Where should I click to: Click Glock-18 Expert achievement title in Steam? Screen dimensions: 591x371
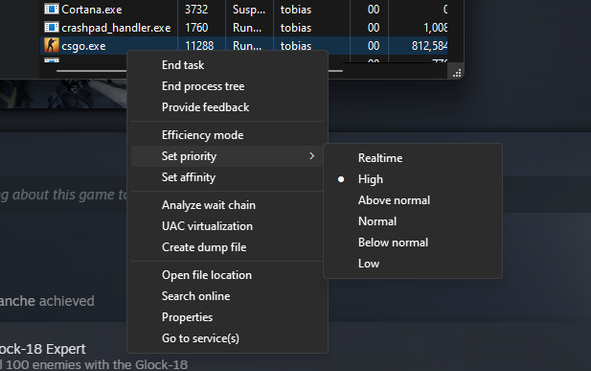[x=42, y=349]
